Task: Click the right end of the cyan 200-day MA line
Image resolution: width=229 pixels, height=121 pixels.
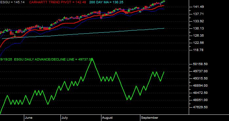Action: pos(164,28)
